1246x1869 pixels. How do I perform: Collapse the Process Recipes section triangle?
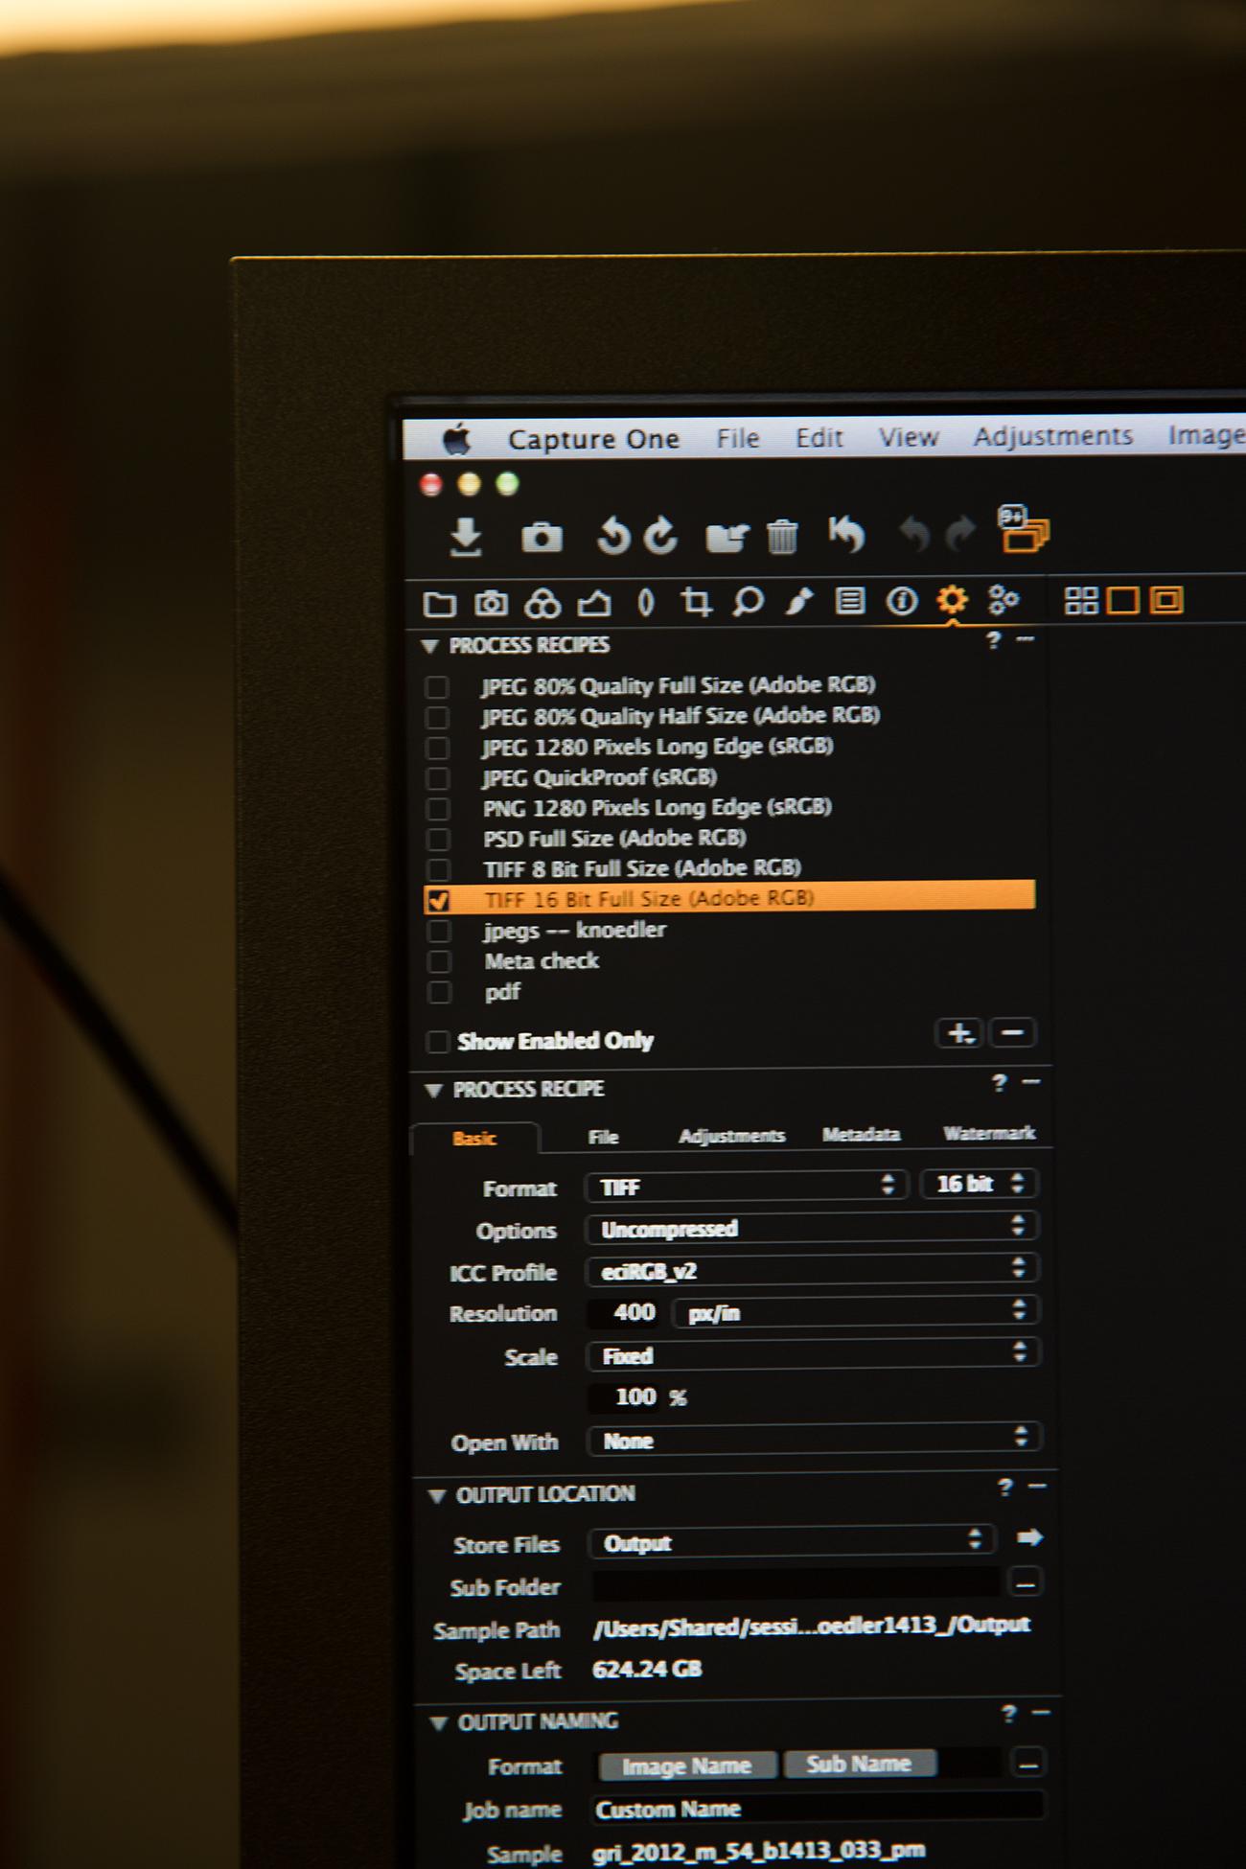tap(430, 647)
